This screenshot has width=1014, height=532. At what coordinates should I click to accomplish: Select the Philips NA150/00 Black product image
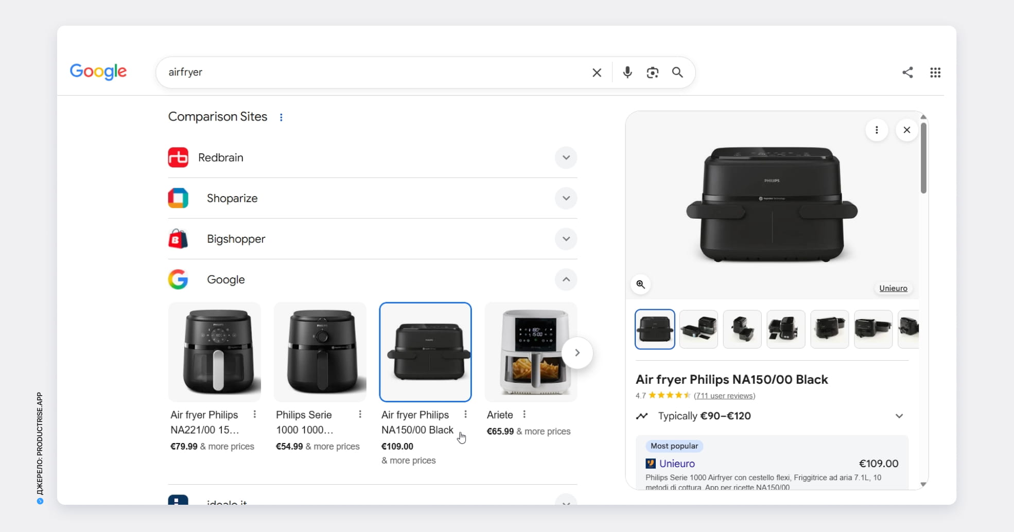click(426, 352)
